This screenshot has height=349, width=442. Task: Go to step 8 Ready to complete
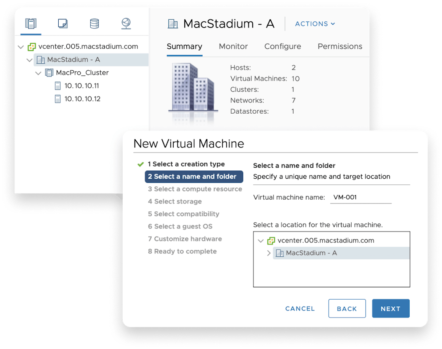pos(183,251)
